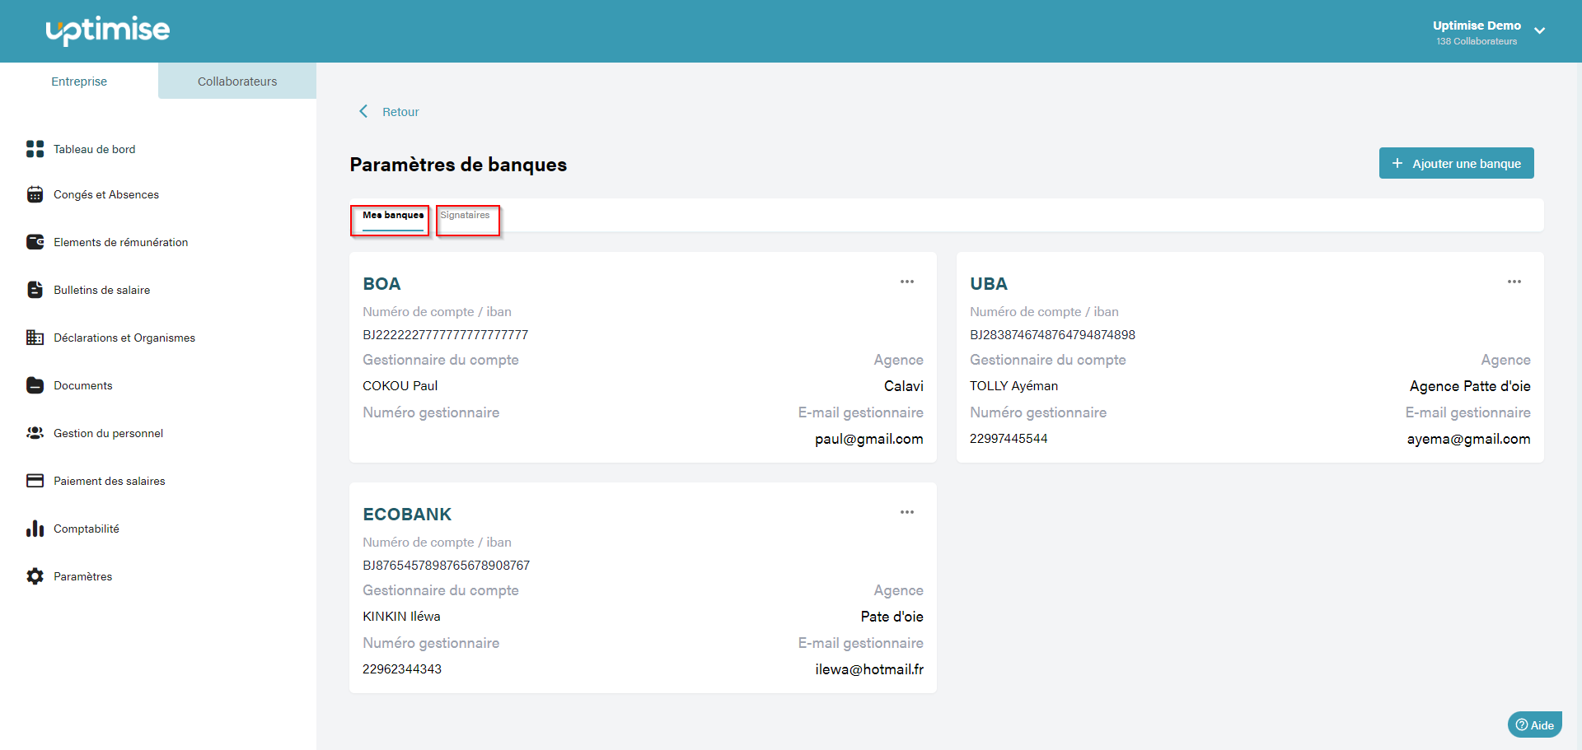Switch to the Collaborateurs tab
Screen dimensions: 1582x750
point(237,81)
